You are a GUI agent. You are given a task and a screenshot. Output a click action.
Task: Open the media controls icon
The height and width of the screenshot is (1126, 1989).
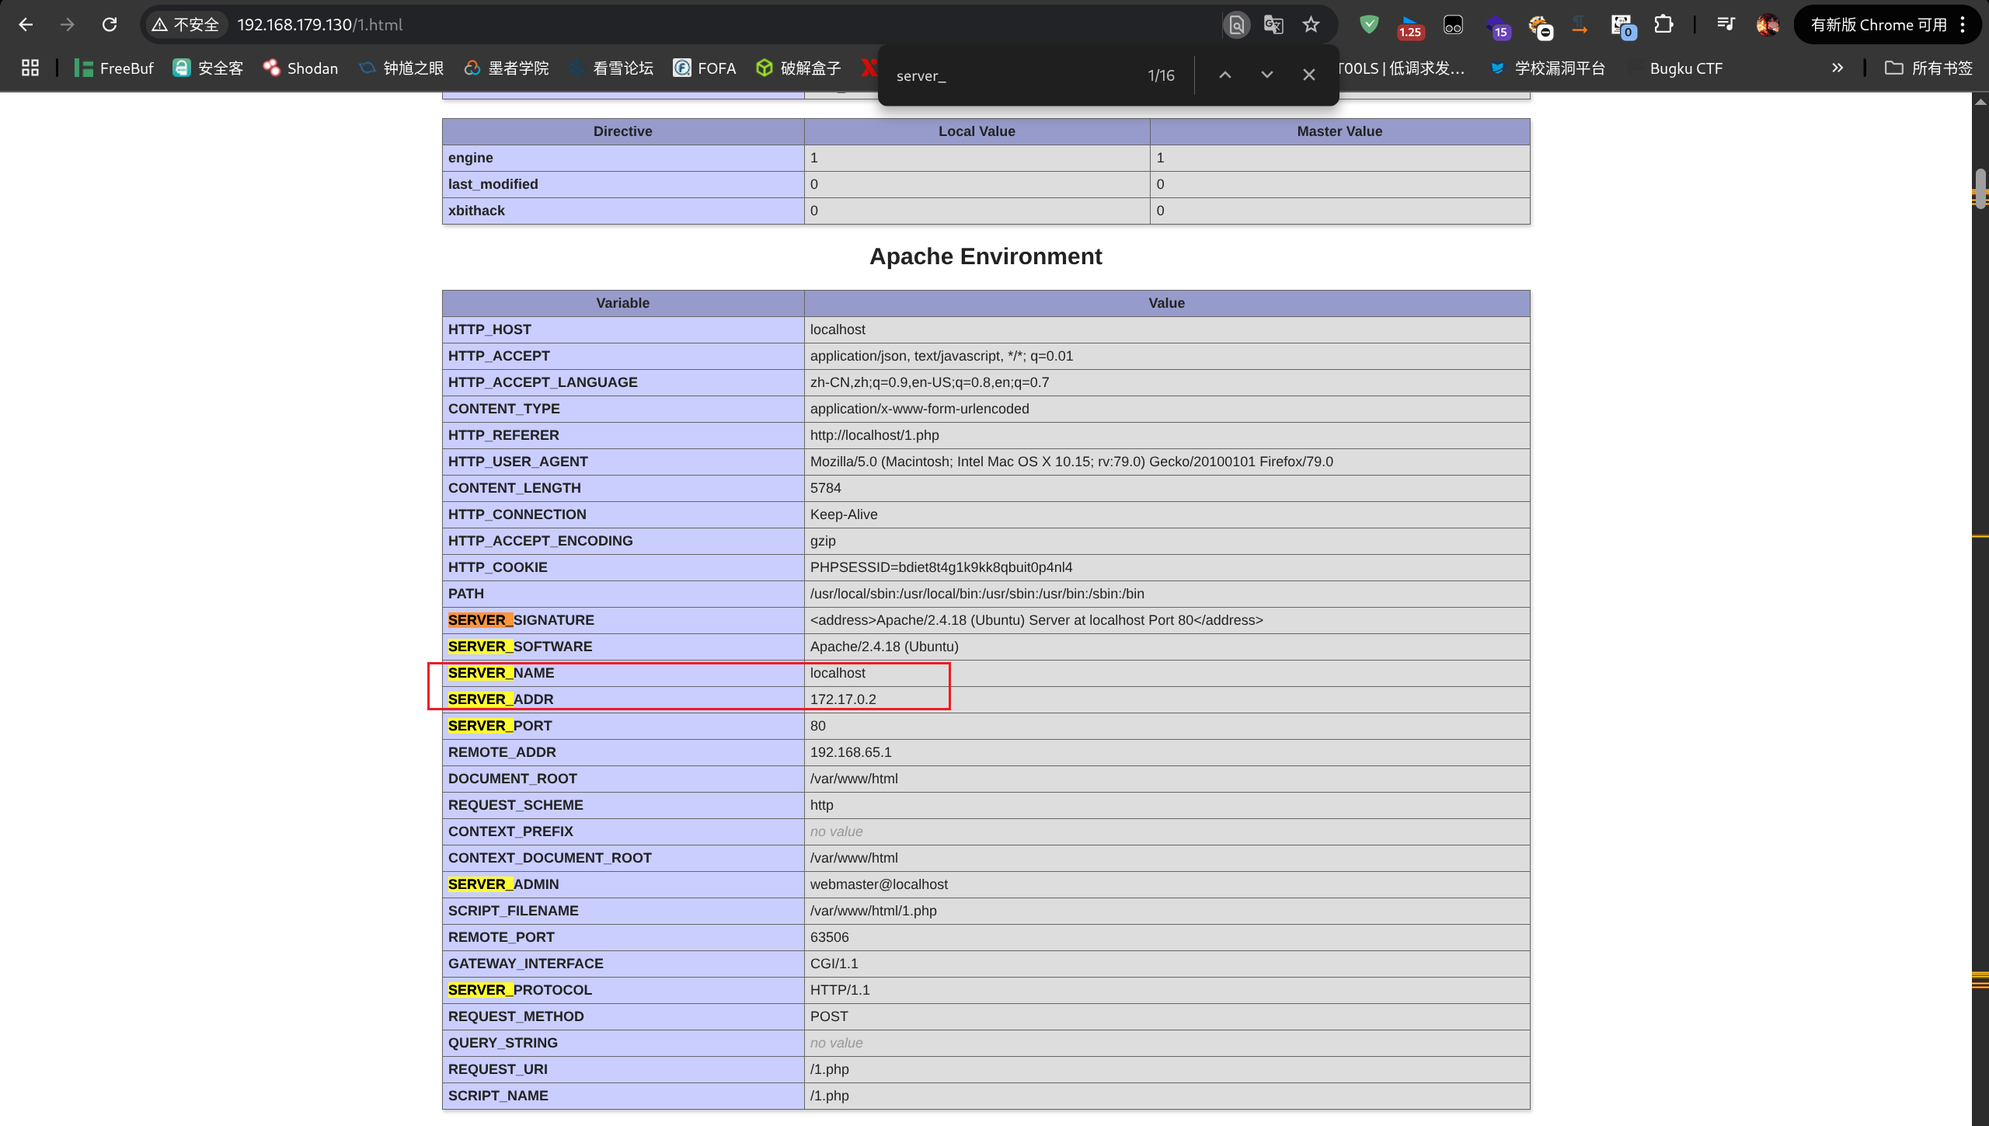pos(1726,25)
